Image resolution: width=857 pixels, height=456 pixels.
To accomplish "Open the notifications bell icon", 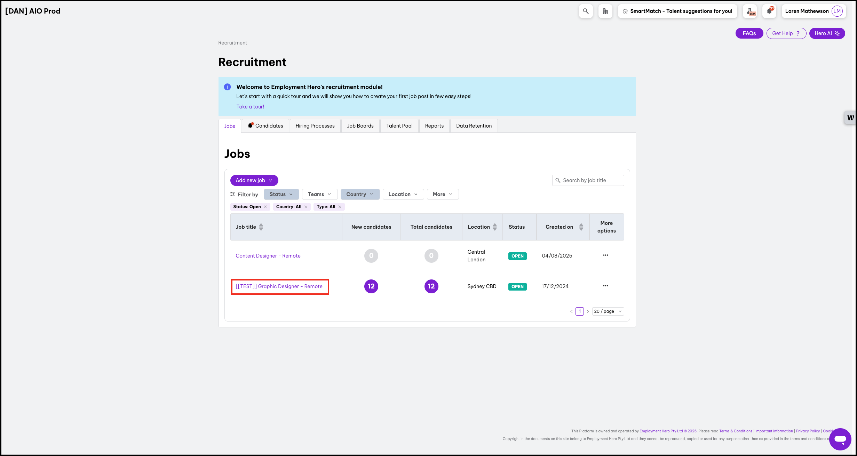I will tap(769, 11).
